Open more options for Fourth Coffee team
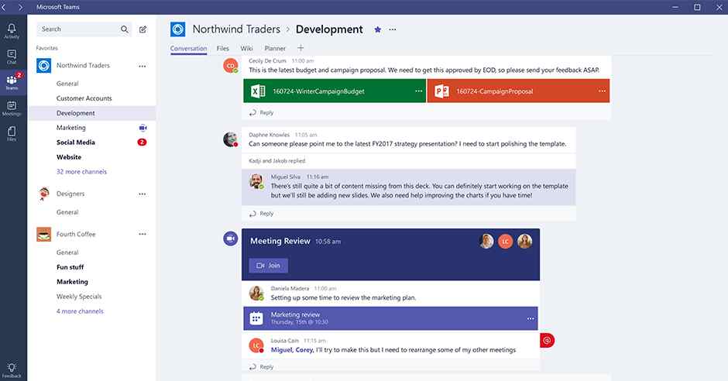The image size is (728, 381). tap(142, 234)
